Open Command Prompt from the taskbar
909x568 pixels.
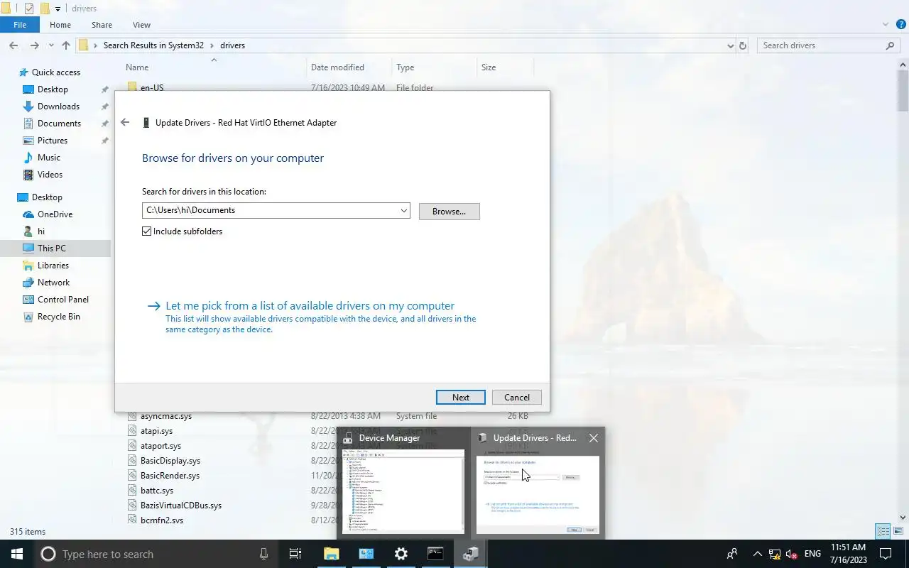coord(435,554)
